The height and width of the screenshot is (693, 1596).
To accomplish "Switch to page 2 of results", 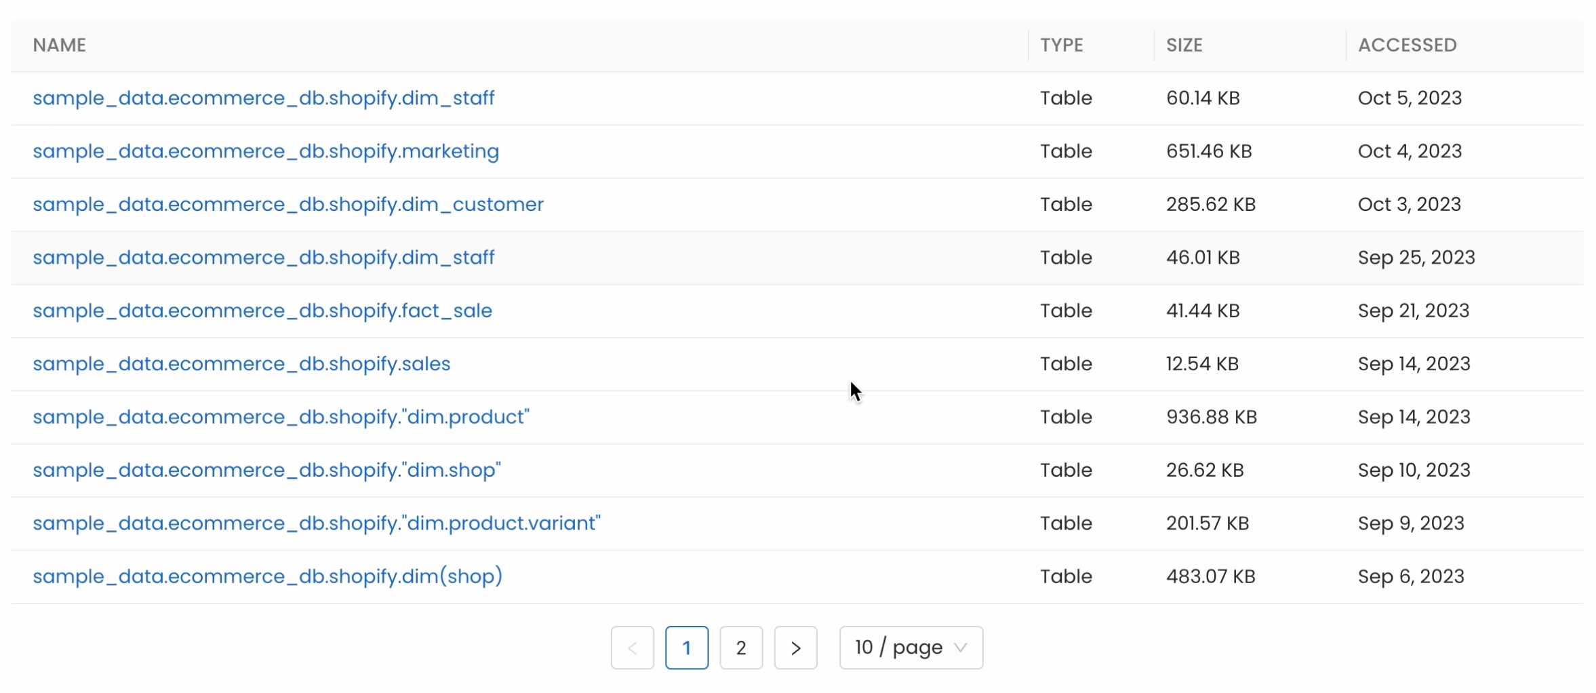I will [740, 648].
